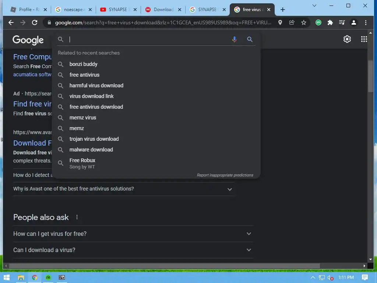
Task: Click the location pin icon in address bar
Action: coord(280,22)
